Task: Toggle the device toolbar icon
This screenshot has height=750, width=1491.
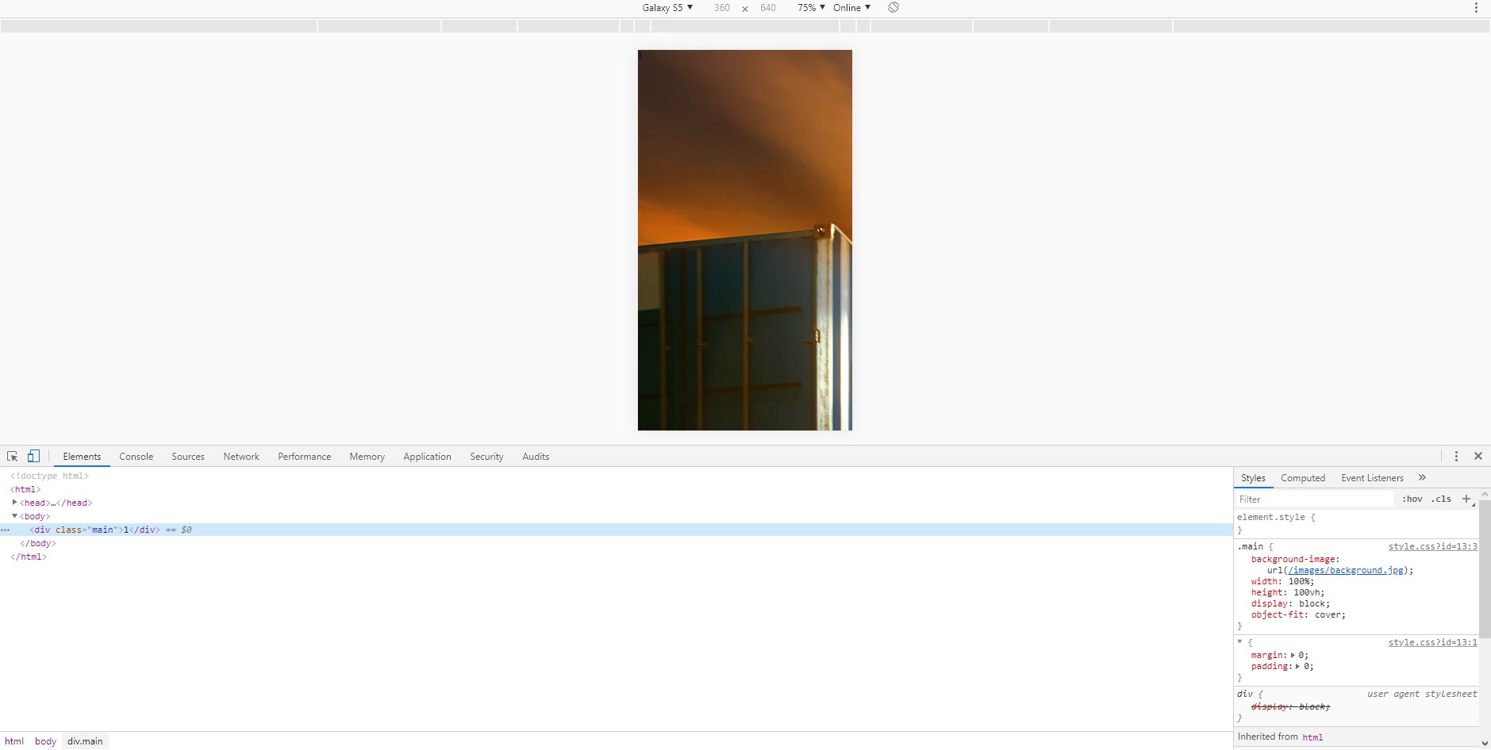Action: [33, 456]
